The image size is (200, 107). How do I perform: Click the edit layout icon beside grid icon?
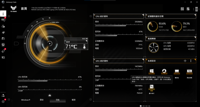(188, 9)
